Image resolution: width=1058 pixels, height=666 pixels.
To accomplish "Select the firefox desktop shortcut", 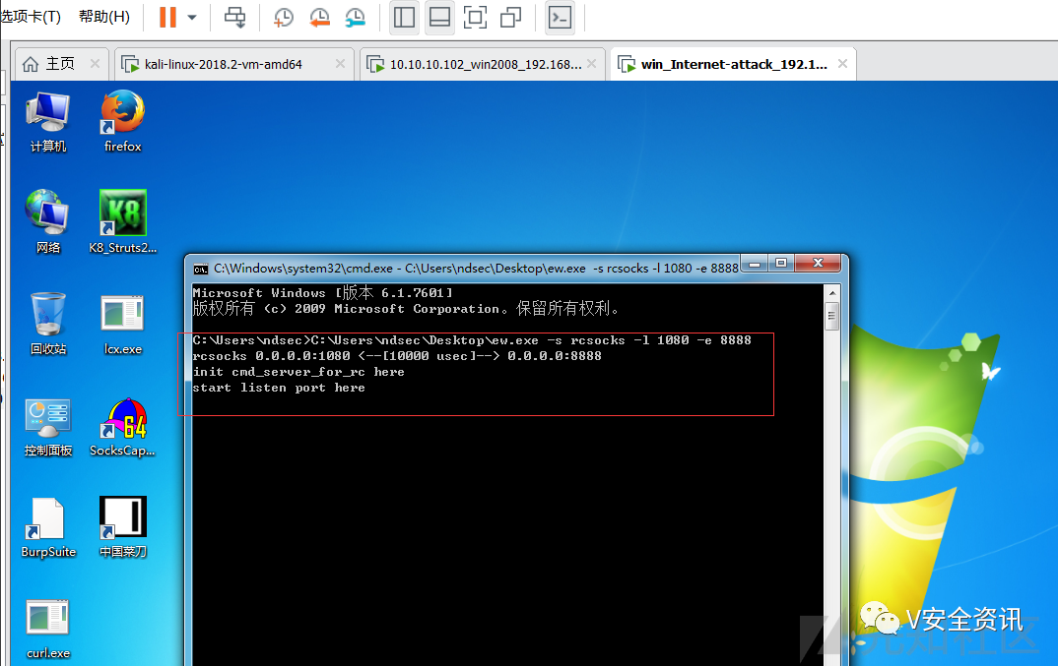I will pyautogui.click(x=123, y=122).
